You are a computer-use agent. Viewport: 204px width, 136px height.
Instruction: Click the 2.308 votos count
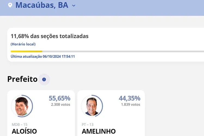pyautogui.click(x=60, y=104)
